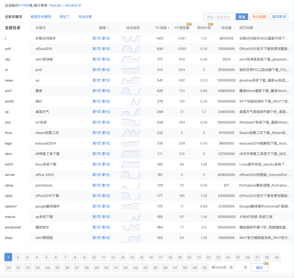Select the linux directory
The height and width of the screenshot is (278, 294).
(8, 133)
